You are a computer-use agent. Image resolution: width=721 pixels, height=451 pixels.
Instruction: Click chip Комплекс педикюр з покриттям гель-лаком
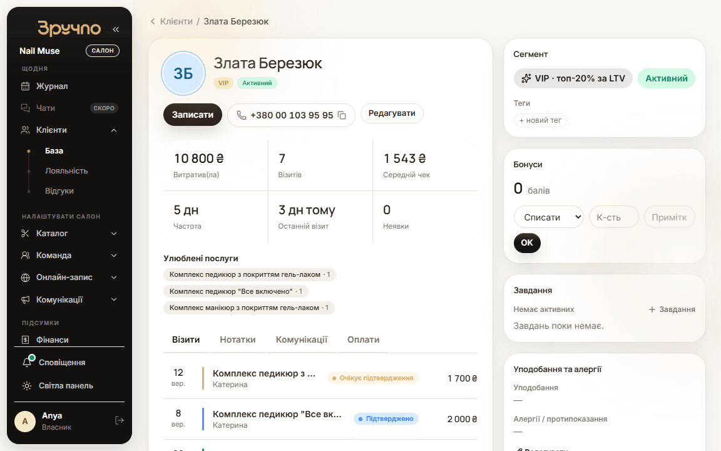tap(250, 274)
